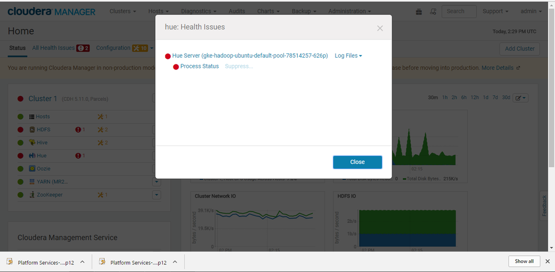The height and width of the screenshot is (272, 555).
Task: Open the Clusters menu
Action: [123, 11]
